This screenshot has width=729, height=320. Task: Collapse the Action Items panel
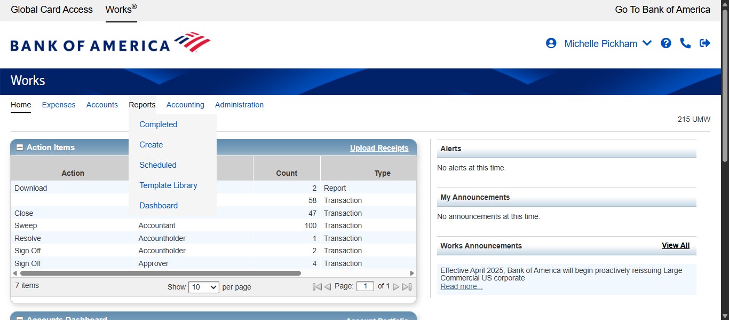point(20,147)
